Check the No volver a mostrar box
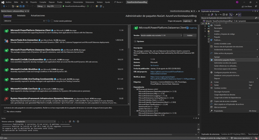The width and height of the screenshot is (259, 140). point(5,112)
